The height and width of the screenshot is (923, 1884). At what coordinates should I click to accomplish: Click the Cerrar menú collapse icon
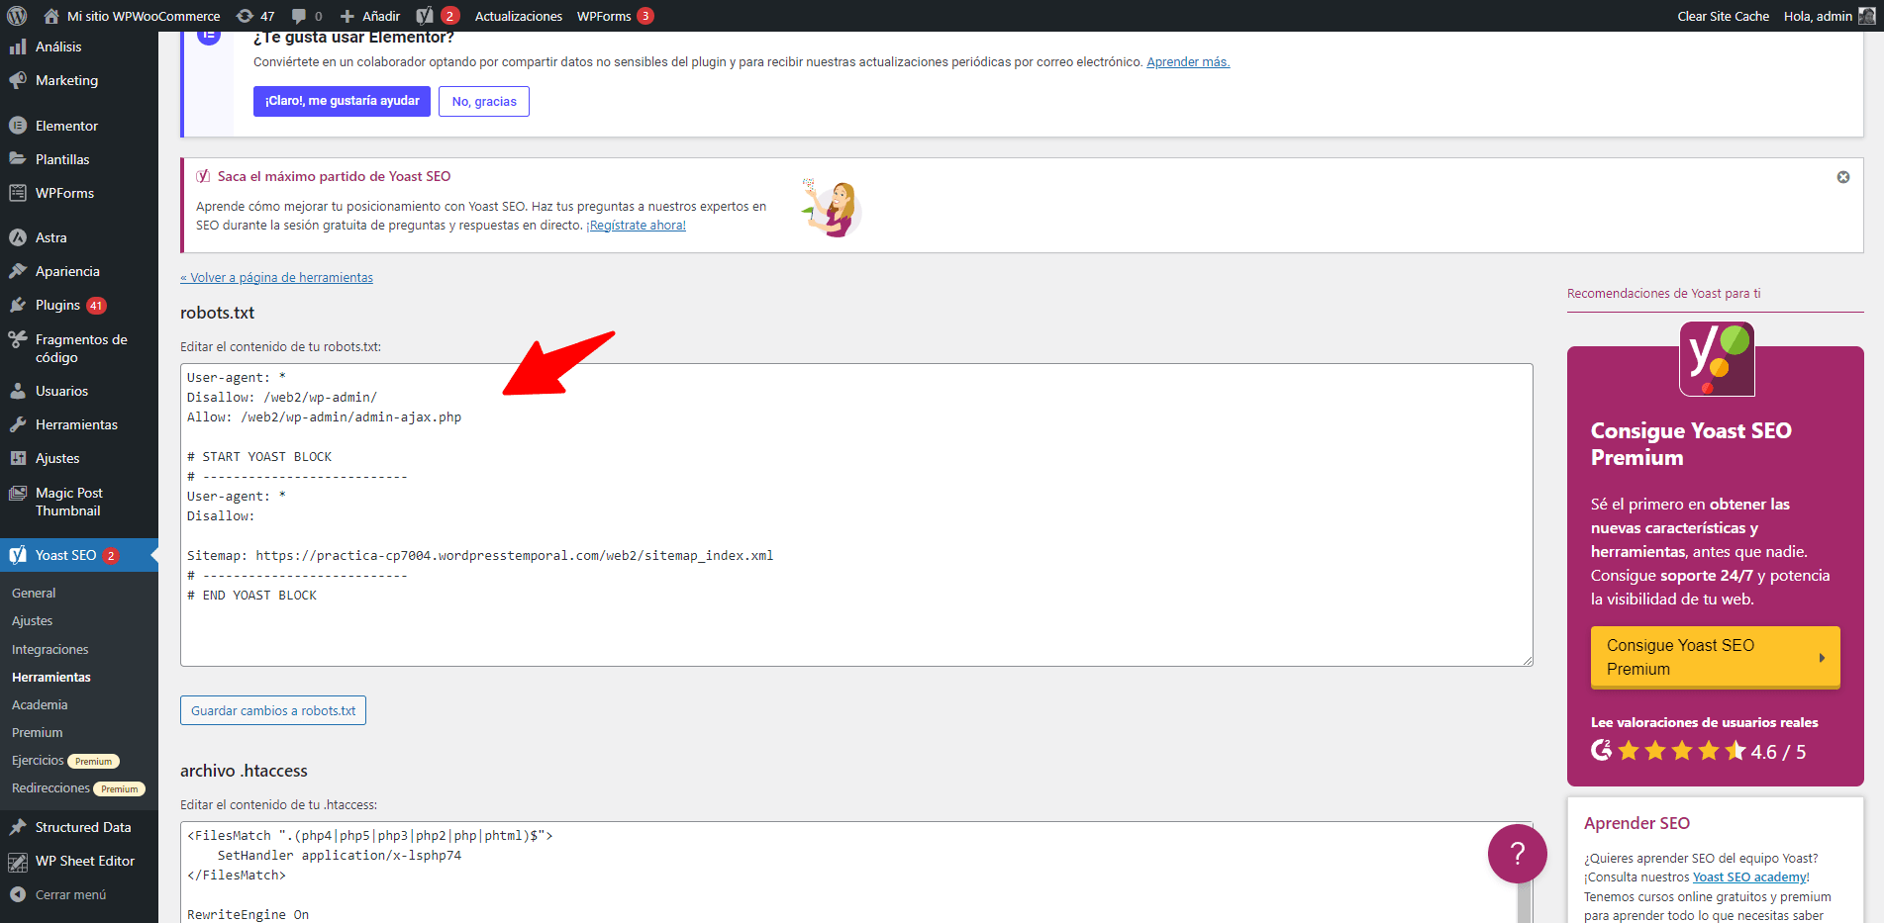(x=18, y=894)
